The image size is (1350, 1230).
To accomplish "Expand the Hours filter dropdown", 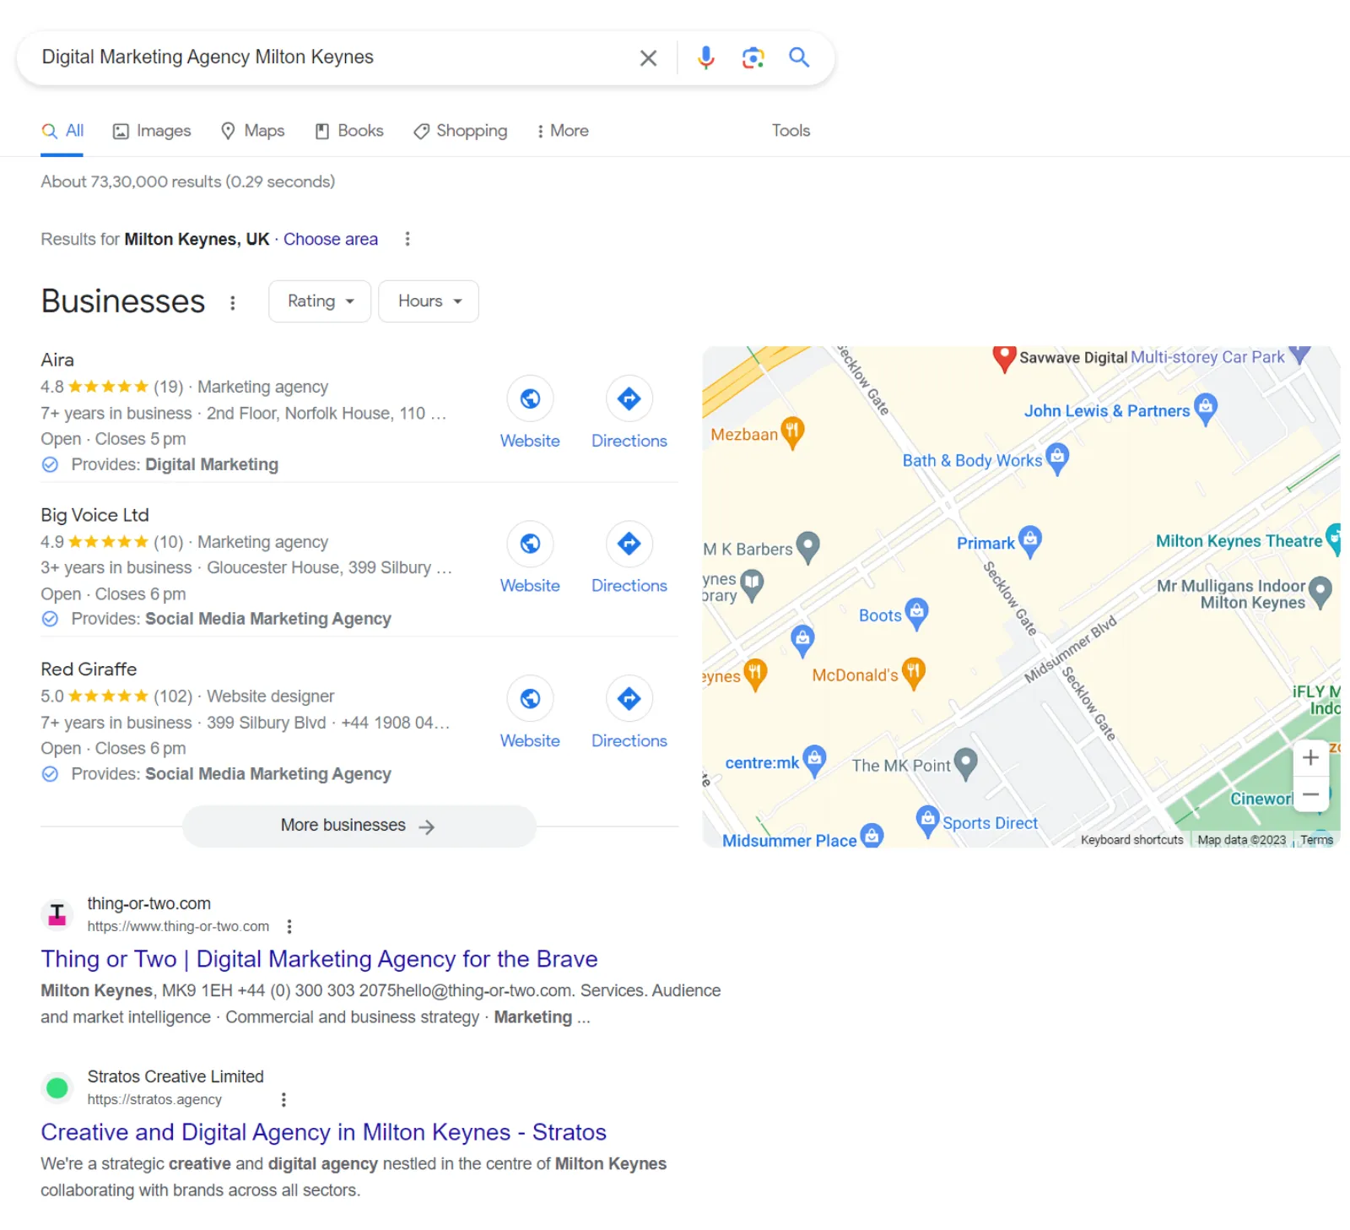I will pos(429,301).
